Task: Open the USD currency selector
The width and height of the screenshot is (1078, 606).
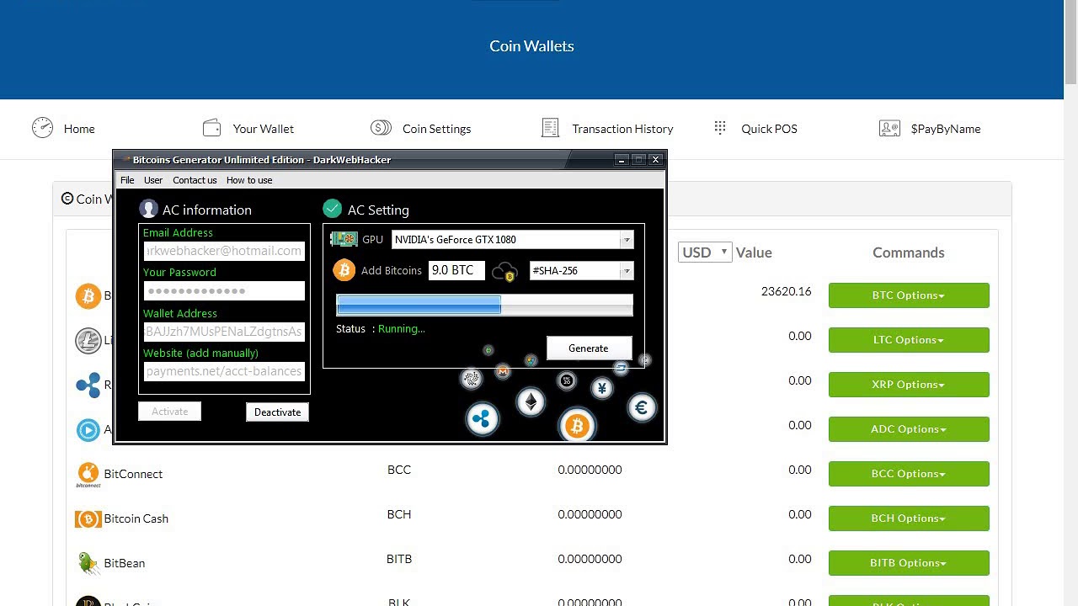Action: click(705, 252)
